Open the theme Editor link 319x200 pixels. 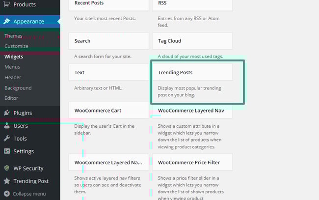pyautogui.click(x=11, y=98)
